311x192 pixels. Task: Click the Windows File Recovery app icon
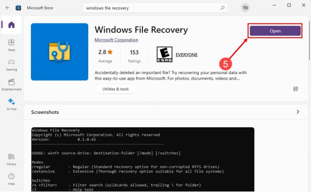[x=59, y=52]
